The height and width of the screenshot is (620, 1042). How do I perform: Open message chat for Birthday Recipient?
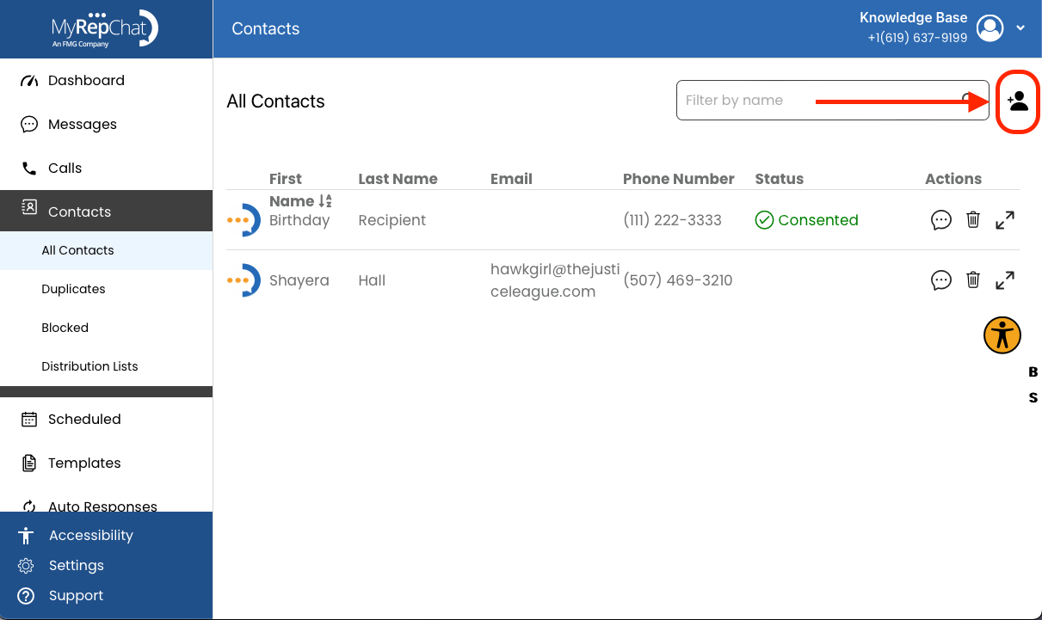pyautogui.click(x=941, y=220)
